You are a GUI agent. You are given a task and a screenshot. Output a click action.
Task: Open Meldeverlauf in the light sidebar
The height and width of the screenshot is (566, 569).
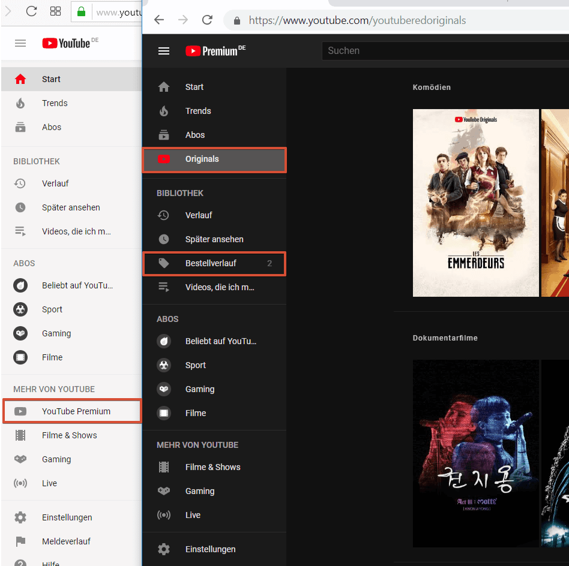pos(71,541)
